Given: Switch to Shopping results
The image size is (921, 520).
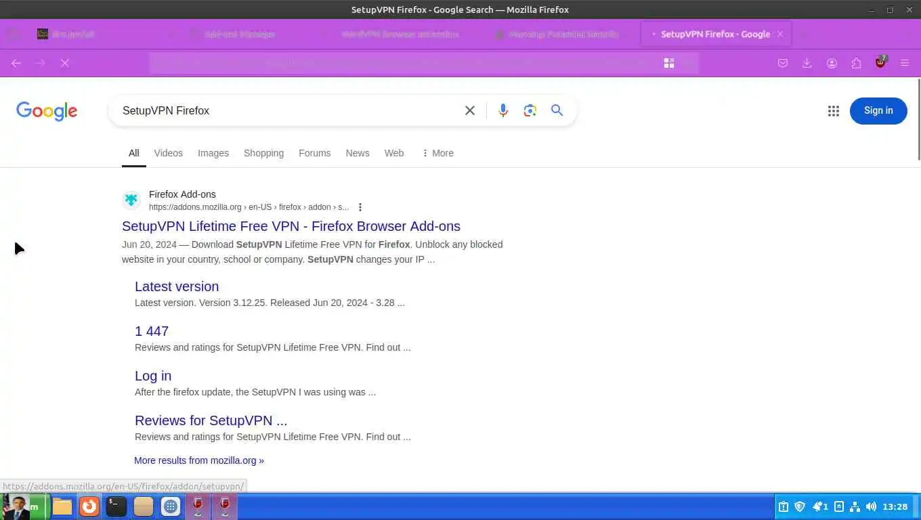Looking at the screenshot, I should tap(263, 153).
